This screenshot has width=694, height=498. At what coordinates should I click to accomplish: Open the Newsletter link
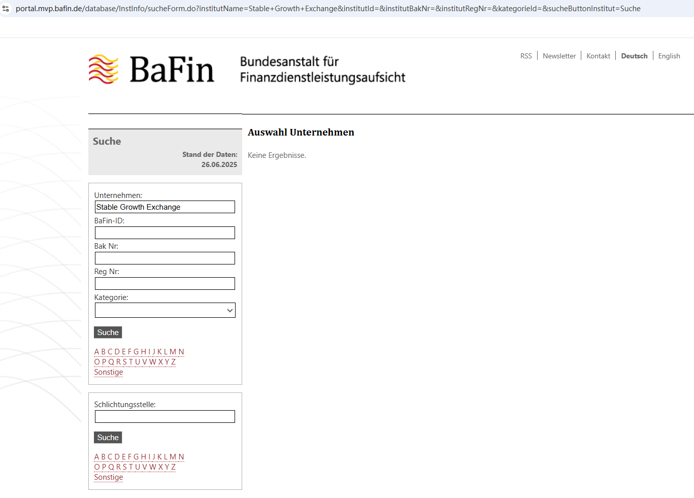[559, 56]
